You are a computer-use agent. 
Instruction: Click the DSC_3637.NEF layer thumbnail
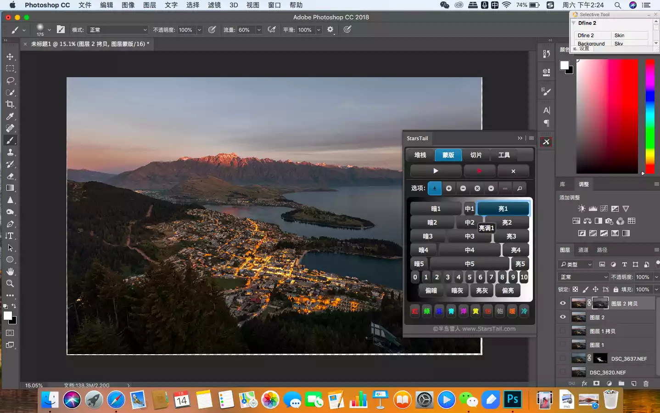(578, 358)
